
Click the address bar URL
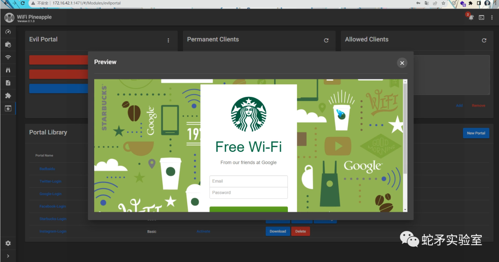(86, 3)
